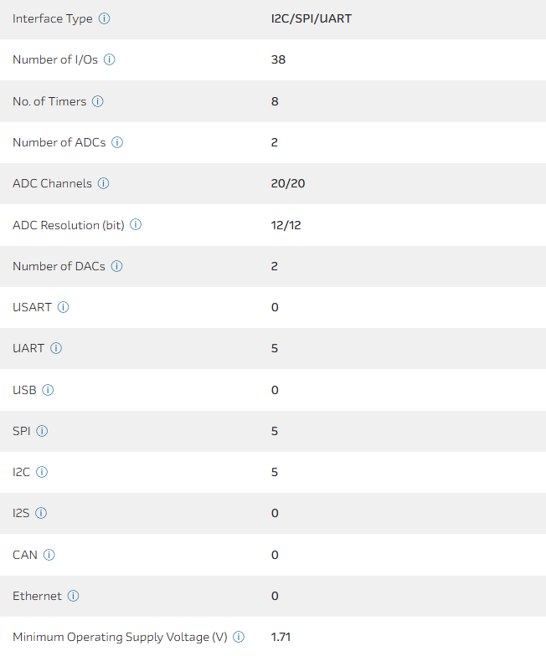Viewport: 546px width, 656px height.
Task: Show USART parameter info icon
Action: (63, 307)
